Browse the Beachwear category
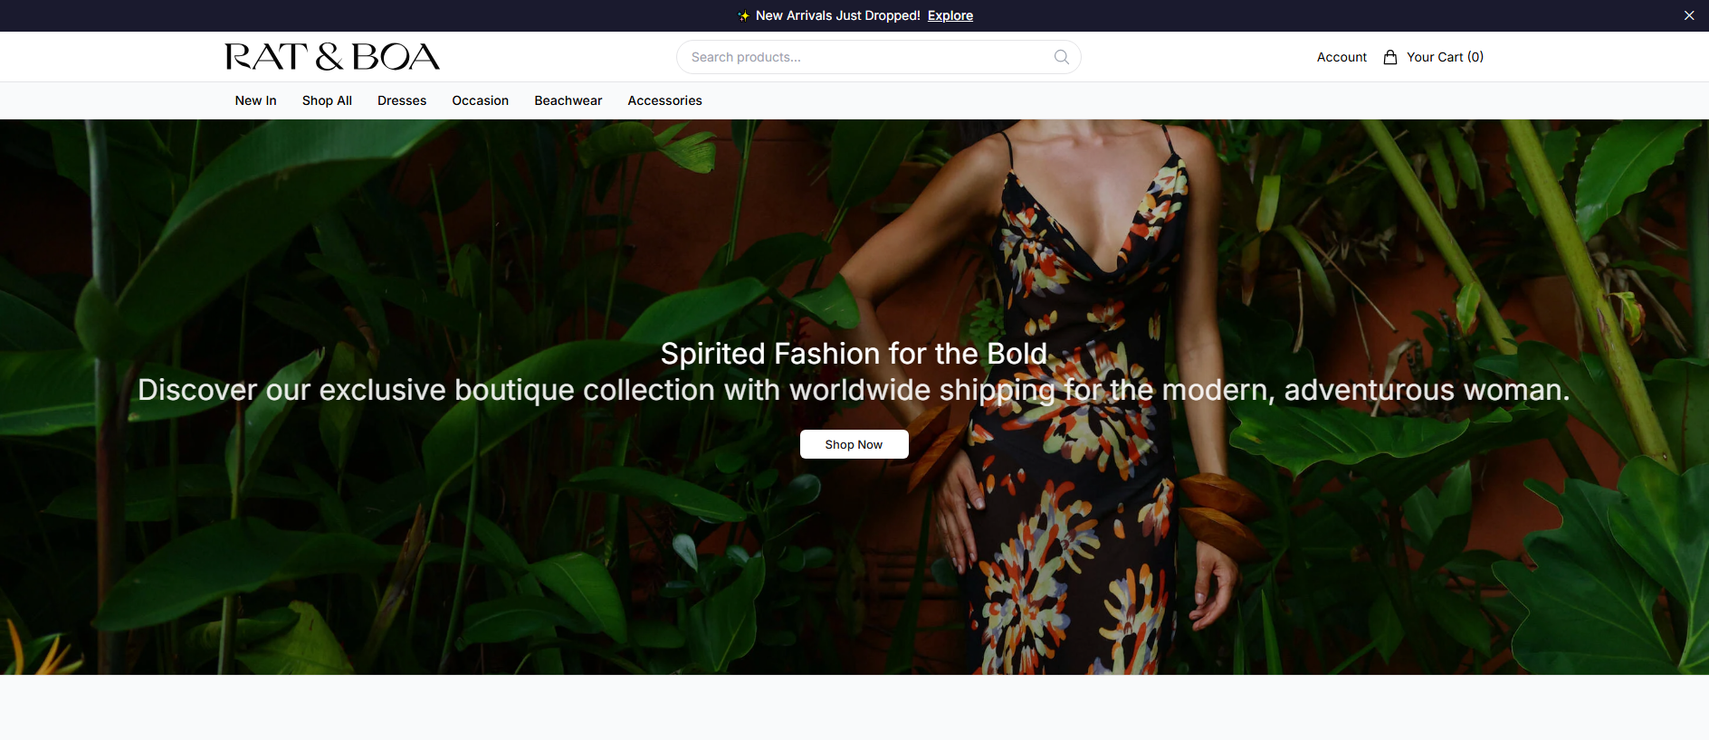 pyautogui.click(x=568, y=100)
